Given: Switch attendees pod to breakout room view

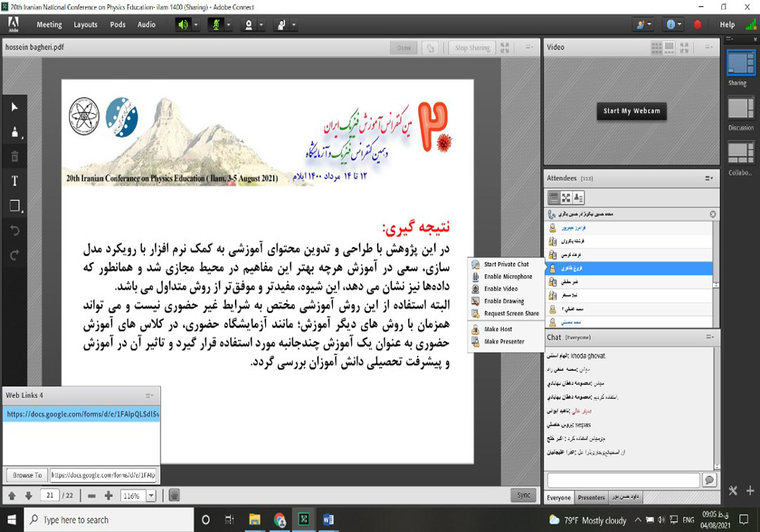Looking at the screenshot, I should 566,198.
